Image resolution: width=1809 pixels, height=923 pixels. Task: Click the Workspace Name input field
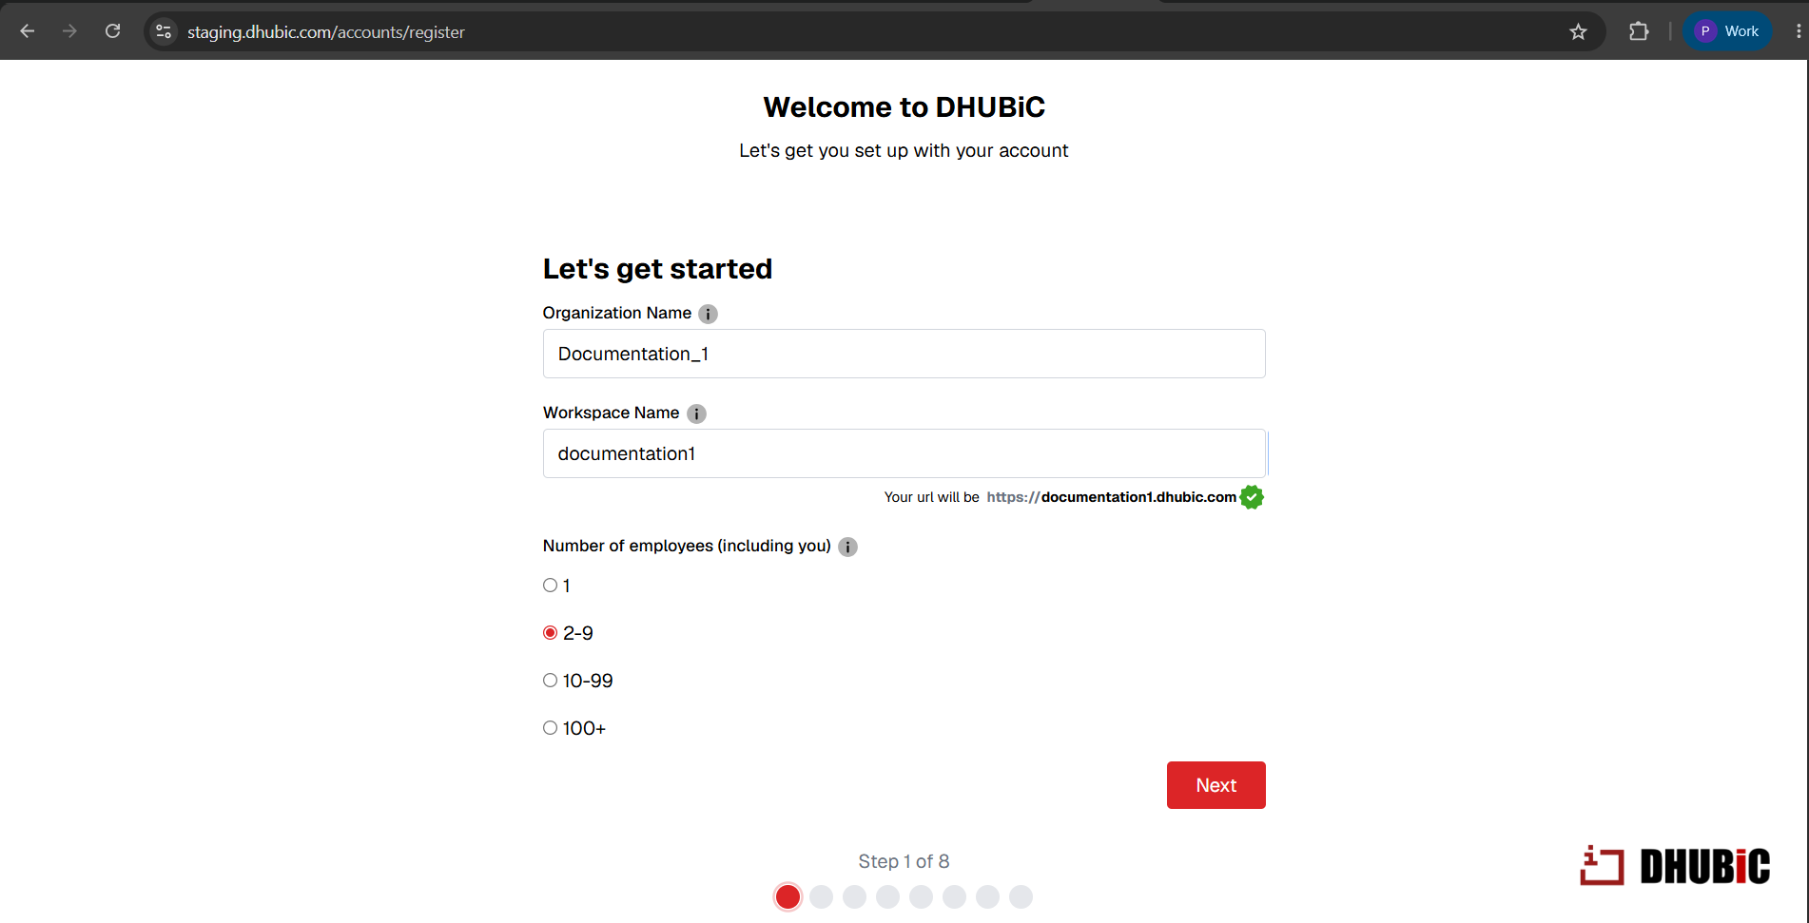tap(904, 453)
